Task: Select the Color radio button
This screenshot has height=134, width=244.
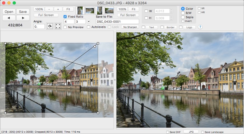Action: 183,9
